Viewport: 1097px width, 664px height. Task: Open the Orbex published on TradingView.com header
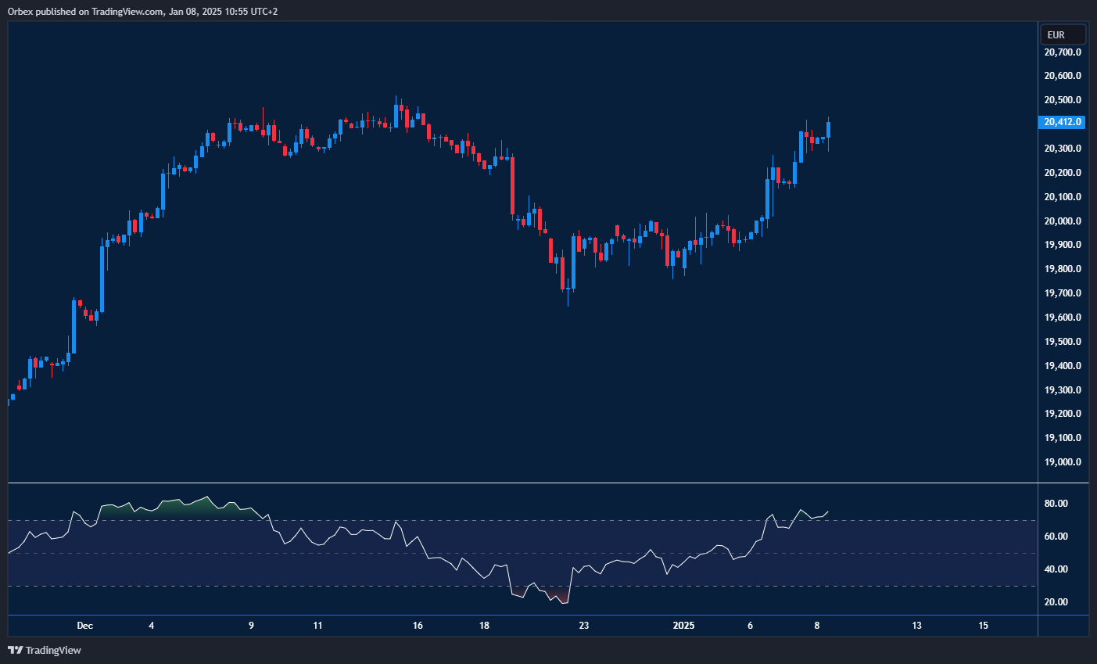click(142, 11)
